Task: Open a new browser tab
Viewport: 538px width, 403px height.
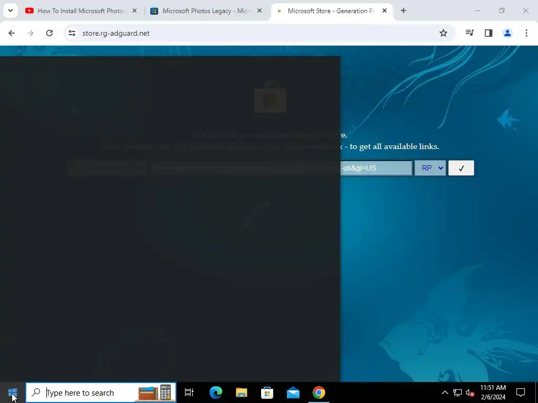Action: (x=403, y=11)
